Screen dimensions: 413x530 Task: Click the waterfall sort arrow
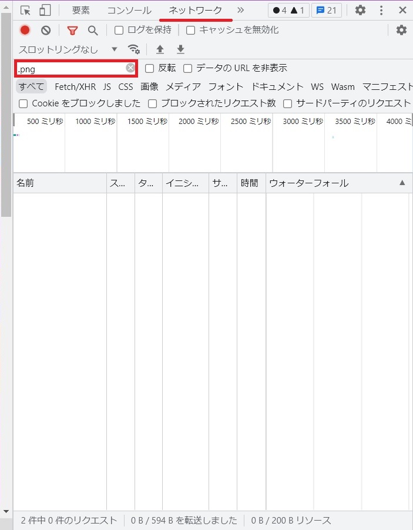click(402, 183)
